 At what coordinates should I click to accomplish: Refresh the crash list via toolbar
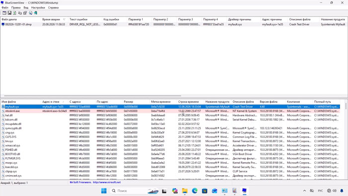14,13
